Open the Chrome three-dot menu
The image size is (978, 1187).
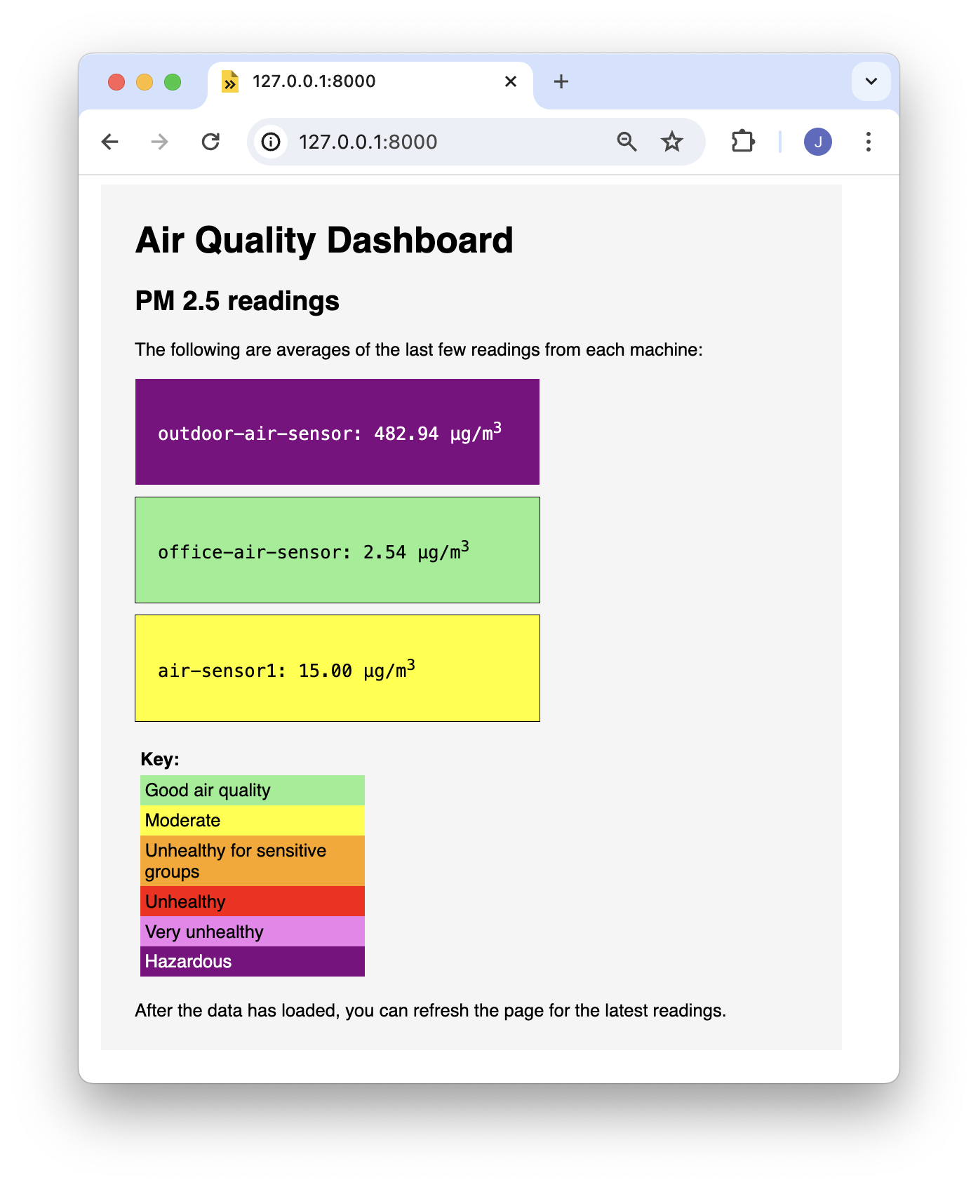click(869, 142)
